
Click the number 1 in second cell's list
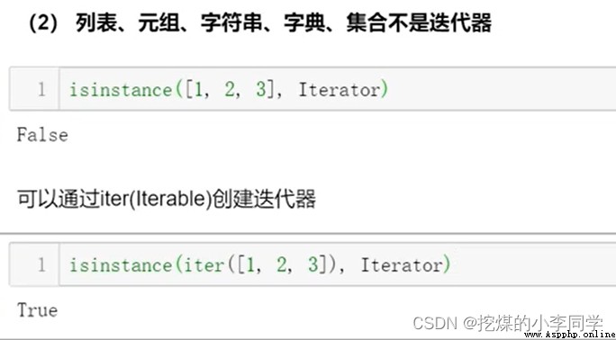coord(250,265)
